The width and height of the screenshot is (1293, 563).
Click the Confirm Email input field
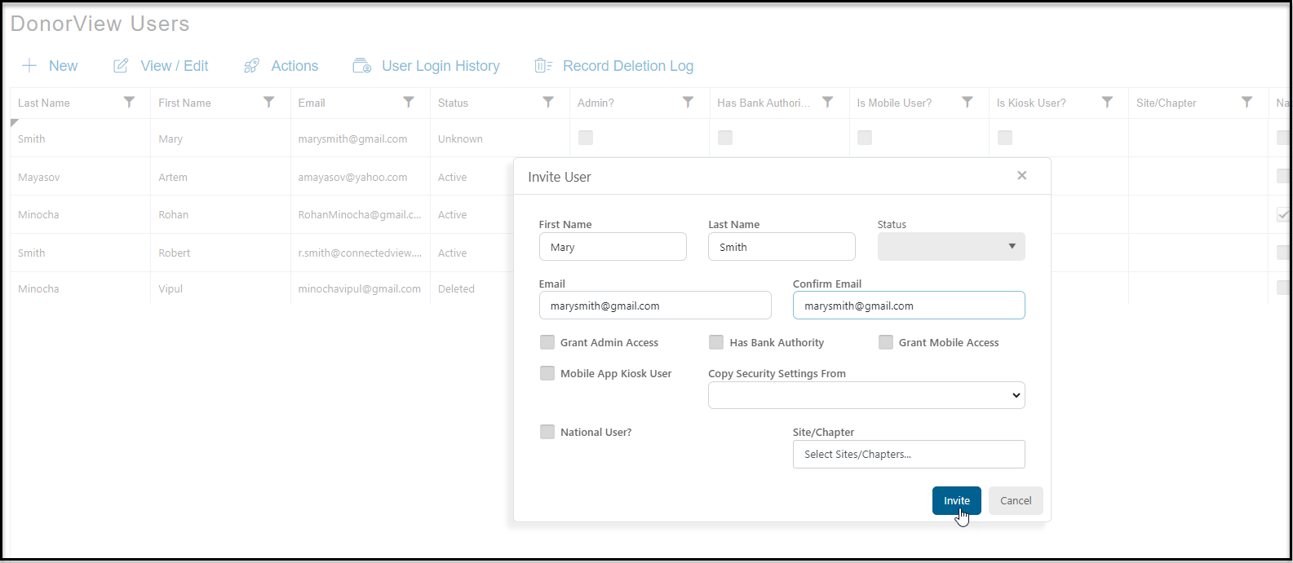click(x=909, y=306)
